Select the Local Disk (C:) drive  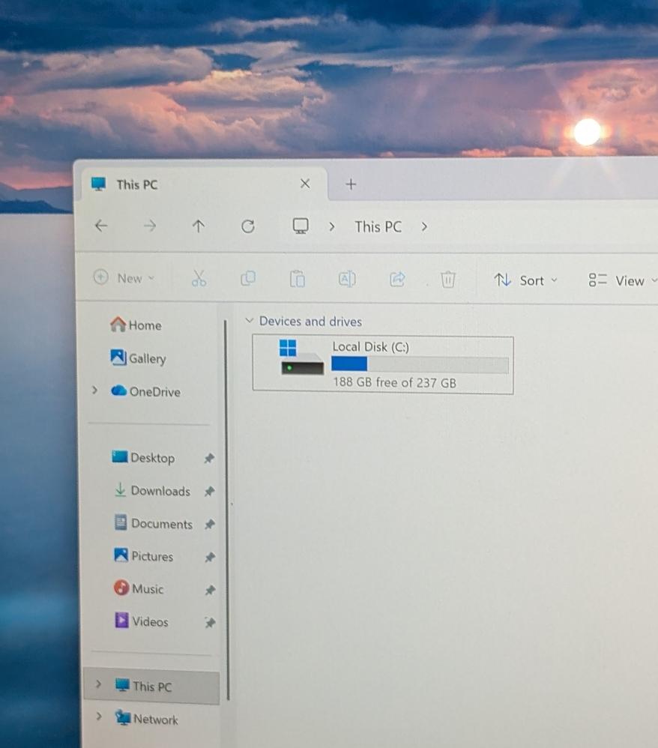[x=382, y=364]
